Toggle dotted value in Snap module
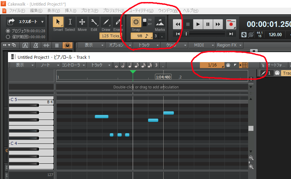 pyautogui.click(x=162, y=36)
